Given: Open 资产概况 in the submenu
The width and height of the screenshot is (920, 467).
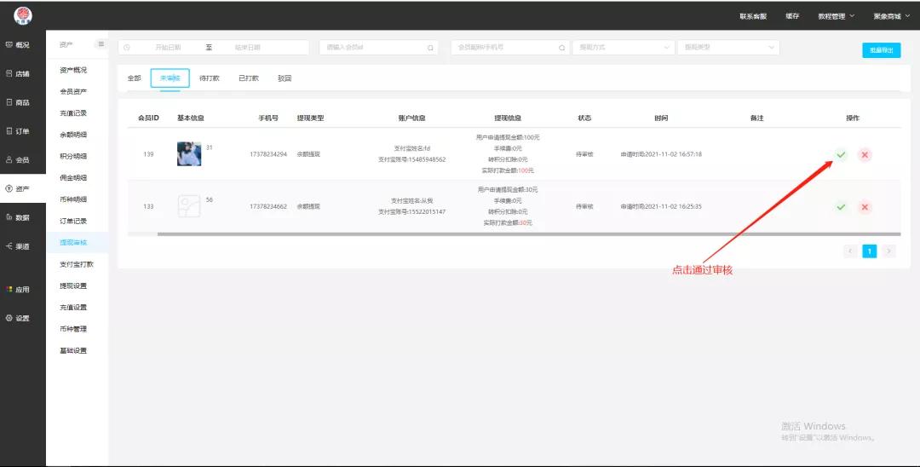Looking at the screenshot, I should tap(73, 70).
